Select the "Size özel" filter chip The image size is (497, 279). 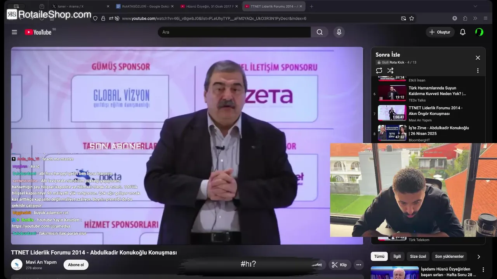(418, 257)
